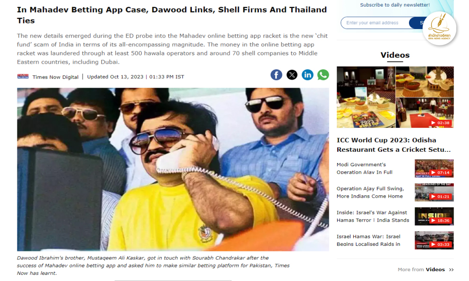This screenshot has height=281, width=469.
Task: Open ICC World Cup 2023 Odisha headline
Action: [x=393, y=145]
